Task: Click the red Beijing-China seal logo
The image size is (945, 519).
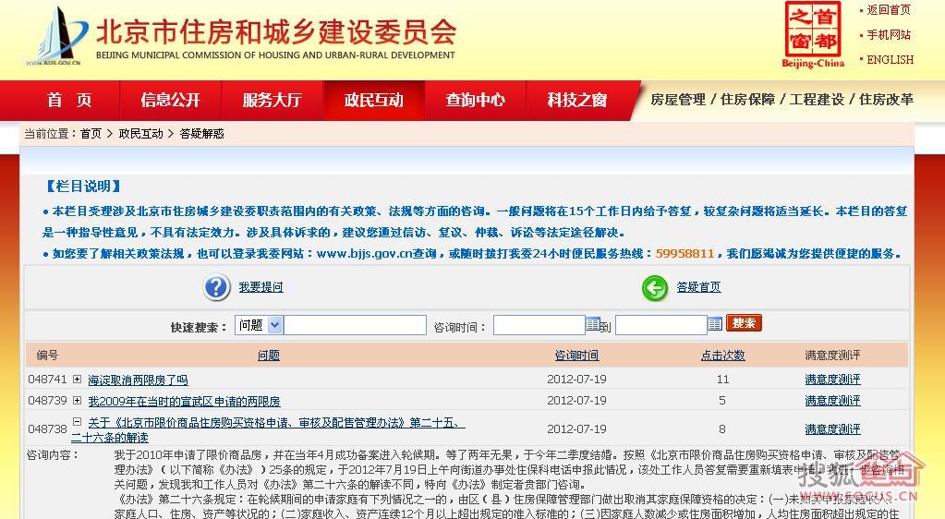Action: [812, 34]
